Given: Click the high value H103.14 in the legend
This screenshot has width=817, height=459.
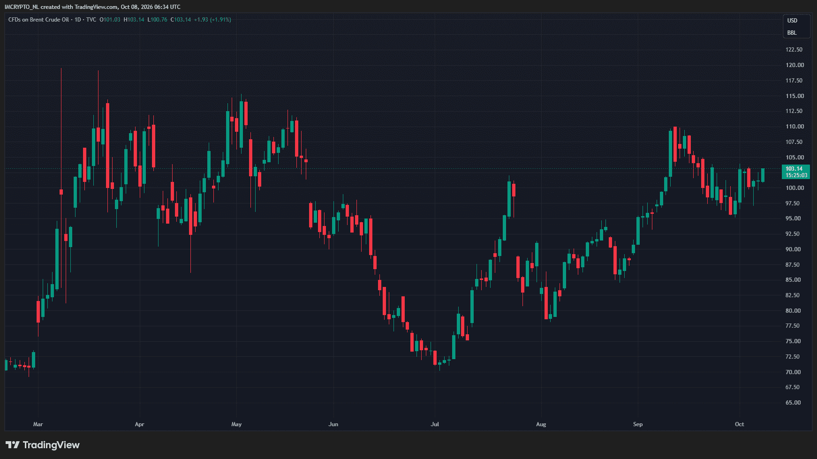Looking at the screenshot, I should [134, 20].
